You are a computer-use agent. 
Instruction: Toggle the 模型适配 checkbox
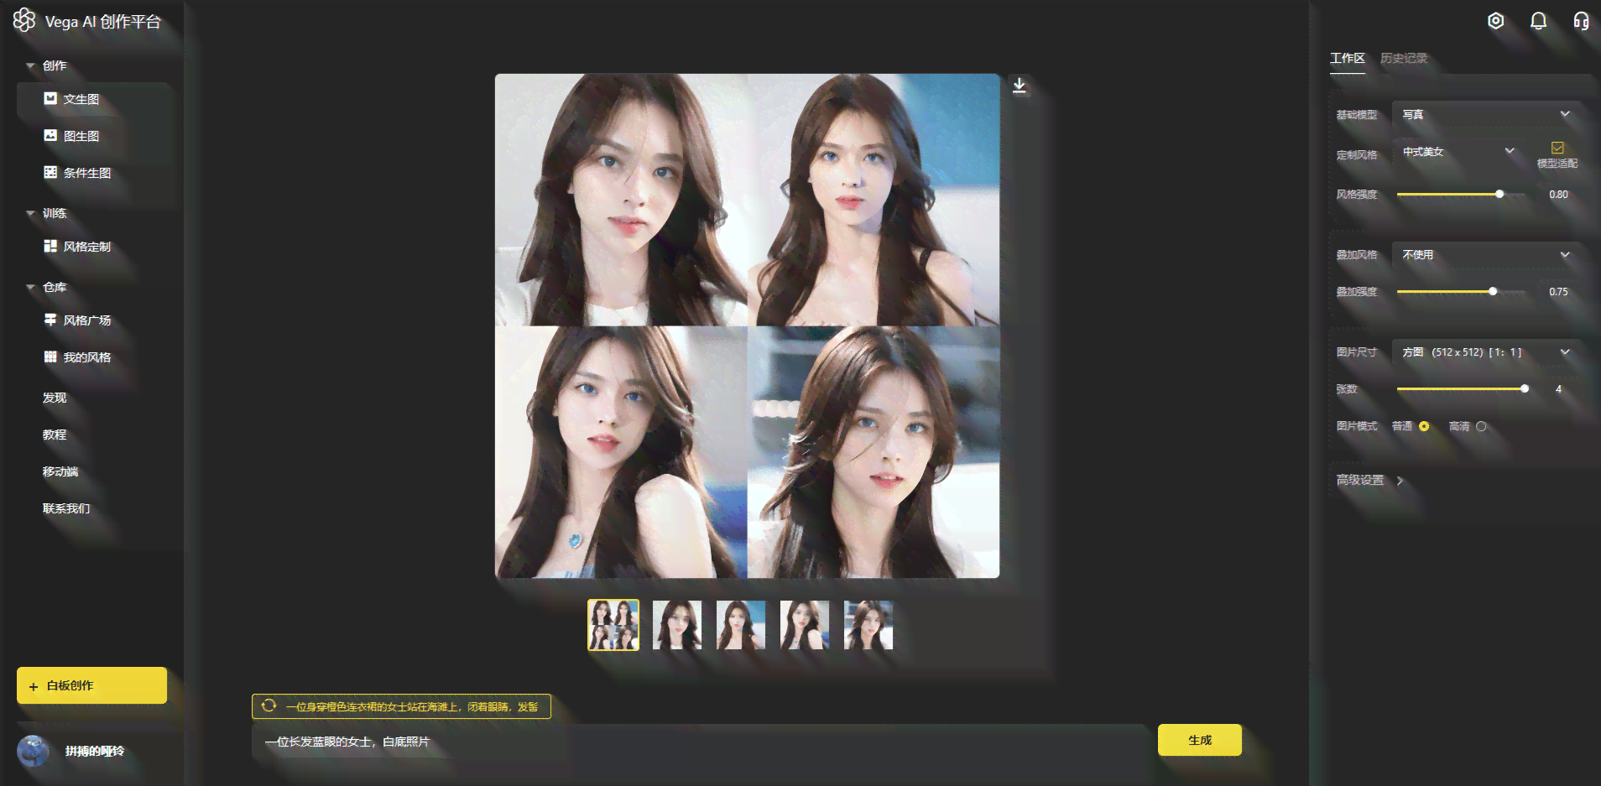click(1557, 148)
